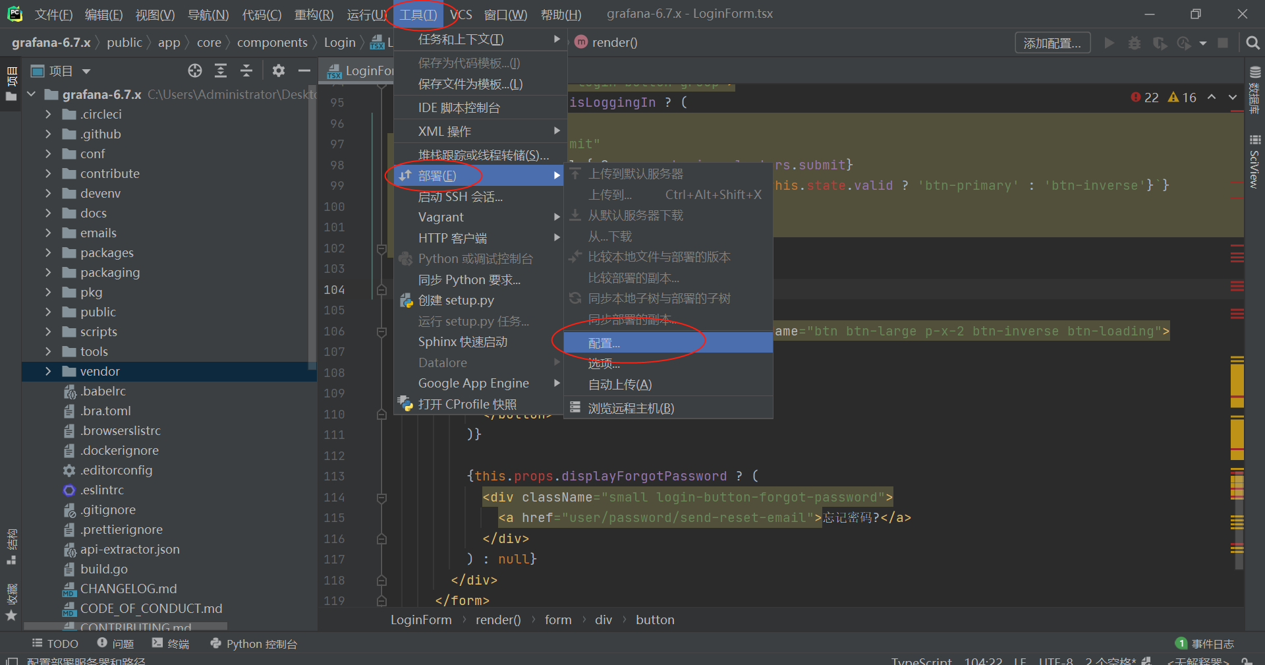Open Search Everywhere magnifier icon
The width and height of the screenshot is (1265, 665).
click(1253, 43)
